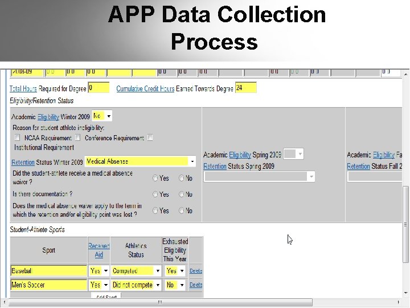Open Retention Status Spring 2009 dropdown
Image resolution: width=410 pixels, height=308 pixels.
tap(260, 176)
